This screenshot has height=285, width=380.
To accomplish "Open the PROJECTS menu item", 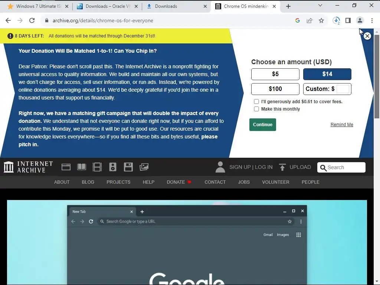I will [x=118, y=182].
